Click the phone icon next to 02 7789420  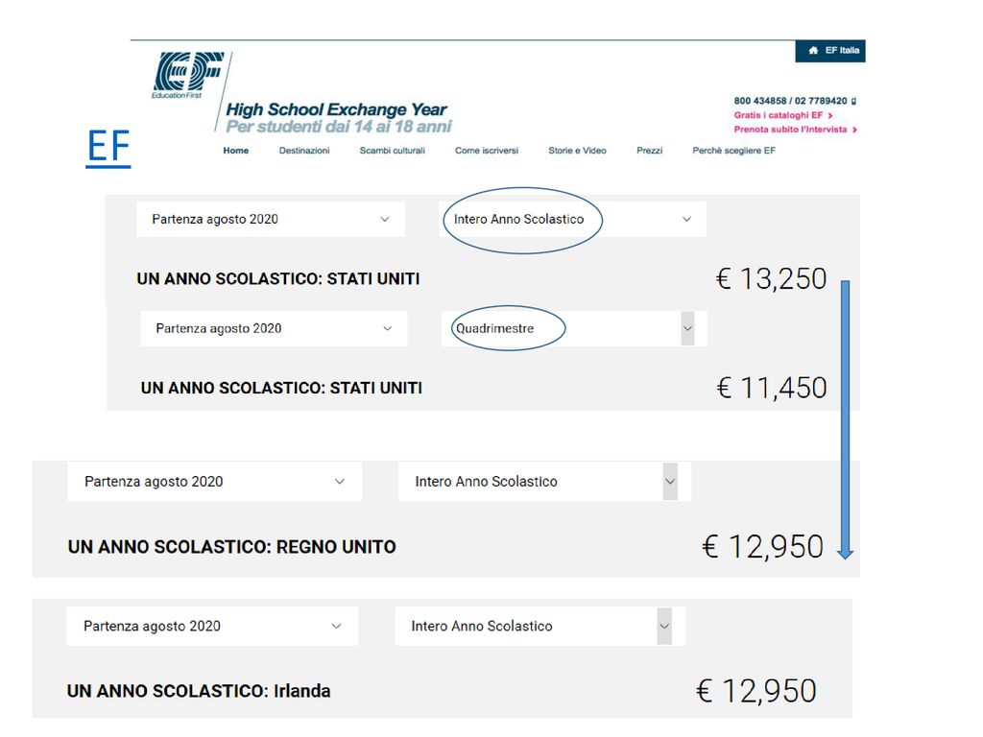pyautogui.click(x=853, y=101)
